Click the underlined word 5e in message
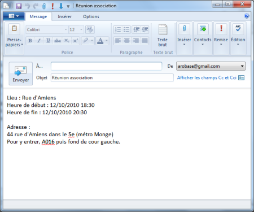The image size is (254, 212). pyautogui.click(x=72, y=135)
